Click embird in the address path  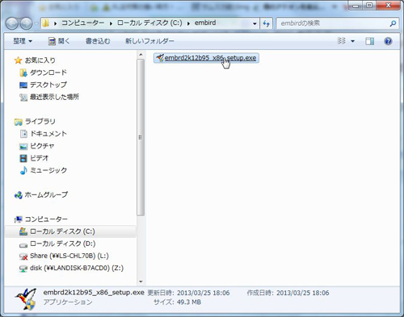click(x=205, y=23)
